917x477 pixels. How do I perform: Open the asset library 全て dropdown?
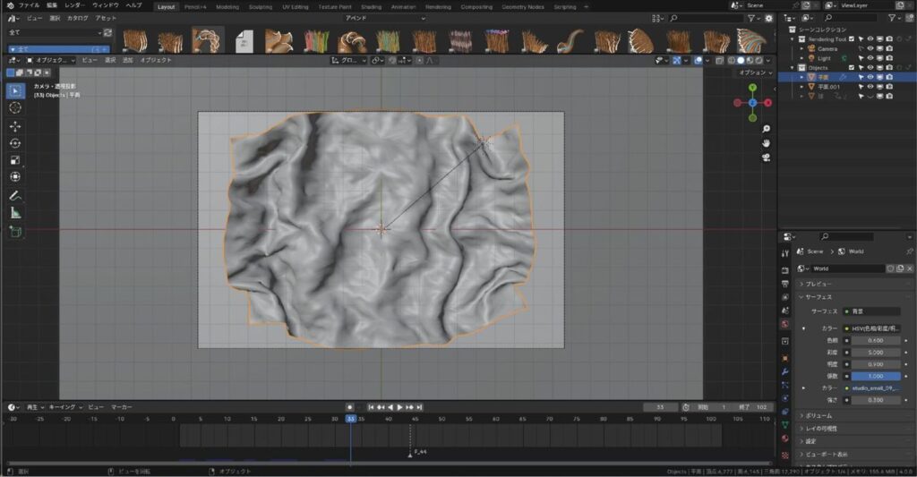point(55,33)
